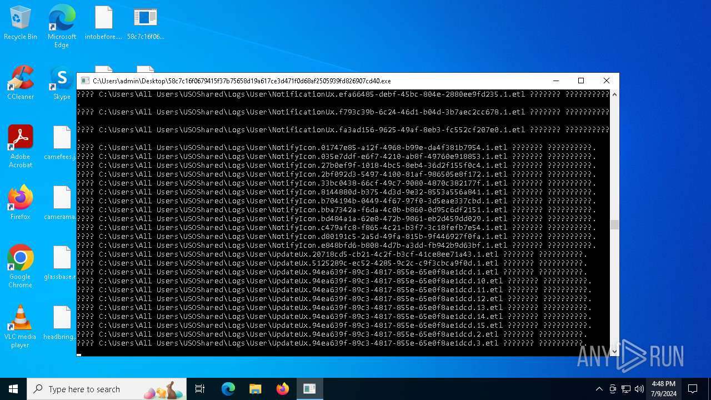
Task: Launch Adobe Acrobat from desktop
Action: [21, 147]
